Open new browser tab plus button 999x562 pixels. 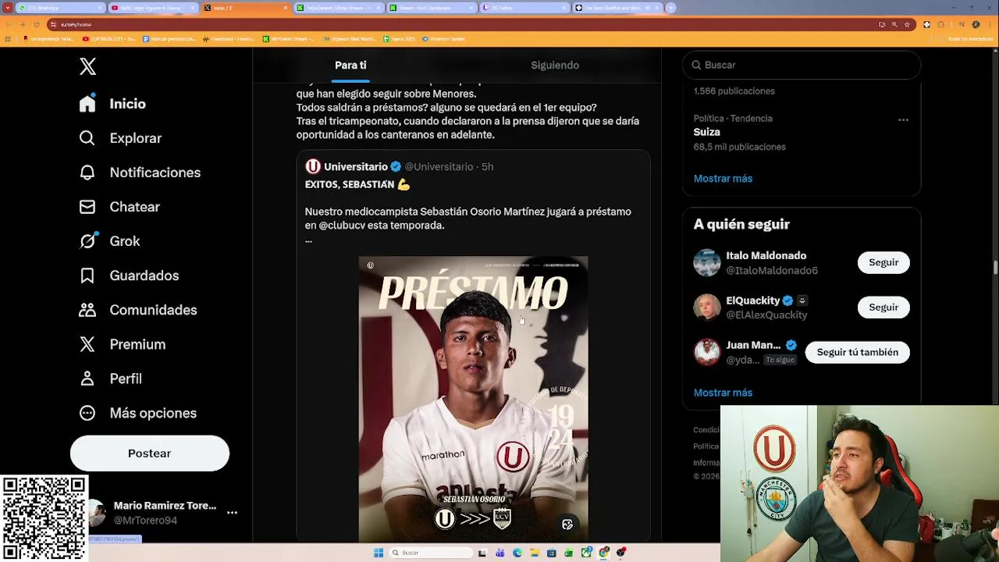coord(670,8)
